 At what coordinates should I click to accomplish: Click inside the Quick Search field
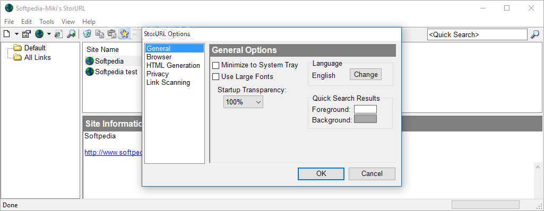click(x=477, y=34)
